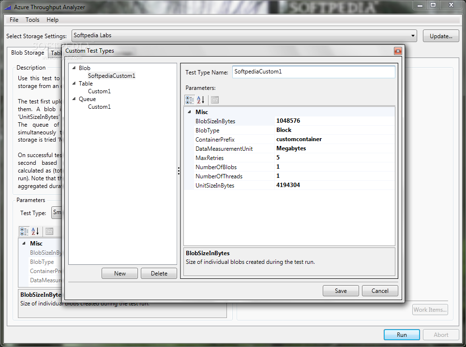Collapse Misc category in main window property grid

click(24, 244)
